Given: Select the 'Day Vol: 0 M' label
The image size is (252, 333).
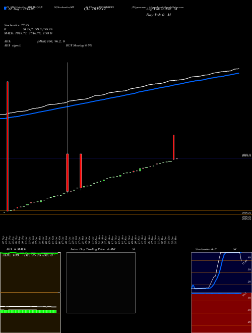Looking at the screenshot, I should click(158, 15).
